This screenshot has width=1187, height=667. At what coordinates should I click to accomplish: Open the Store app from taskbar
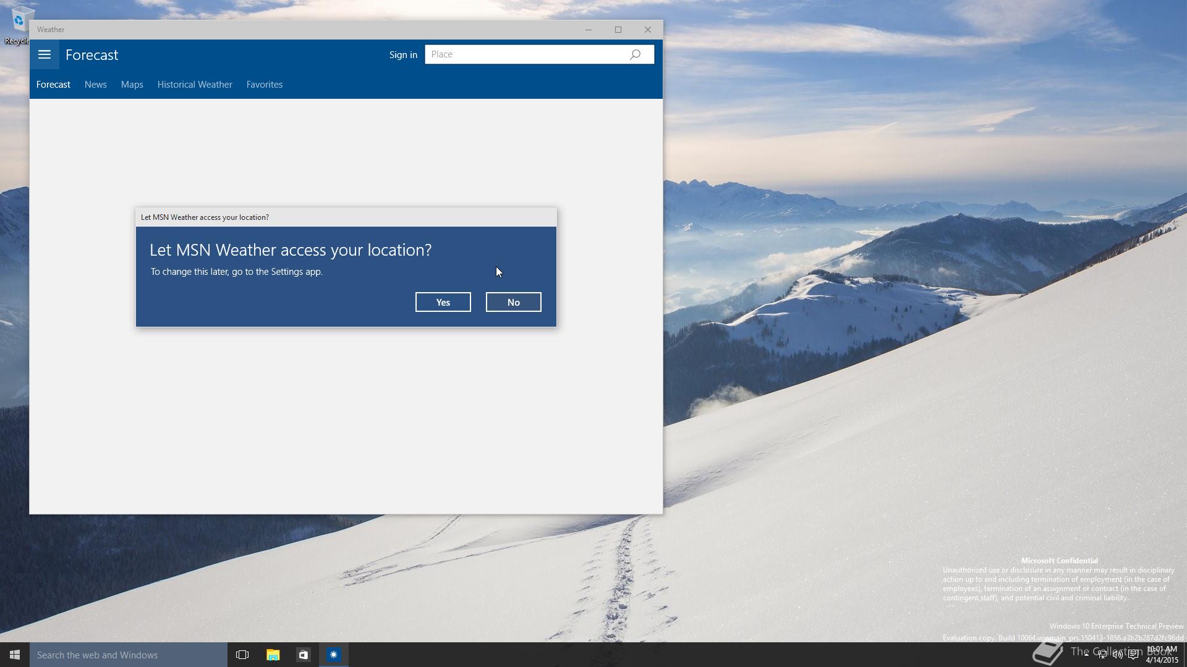303,655
